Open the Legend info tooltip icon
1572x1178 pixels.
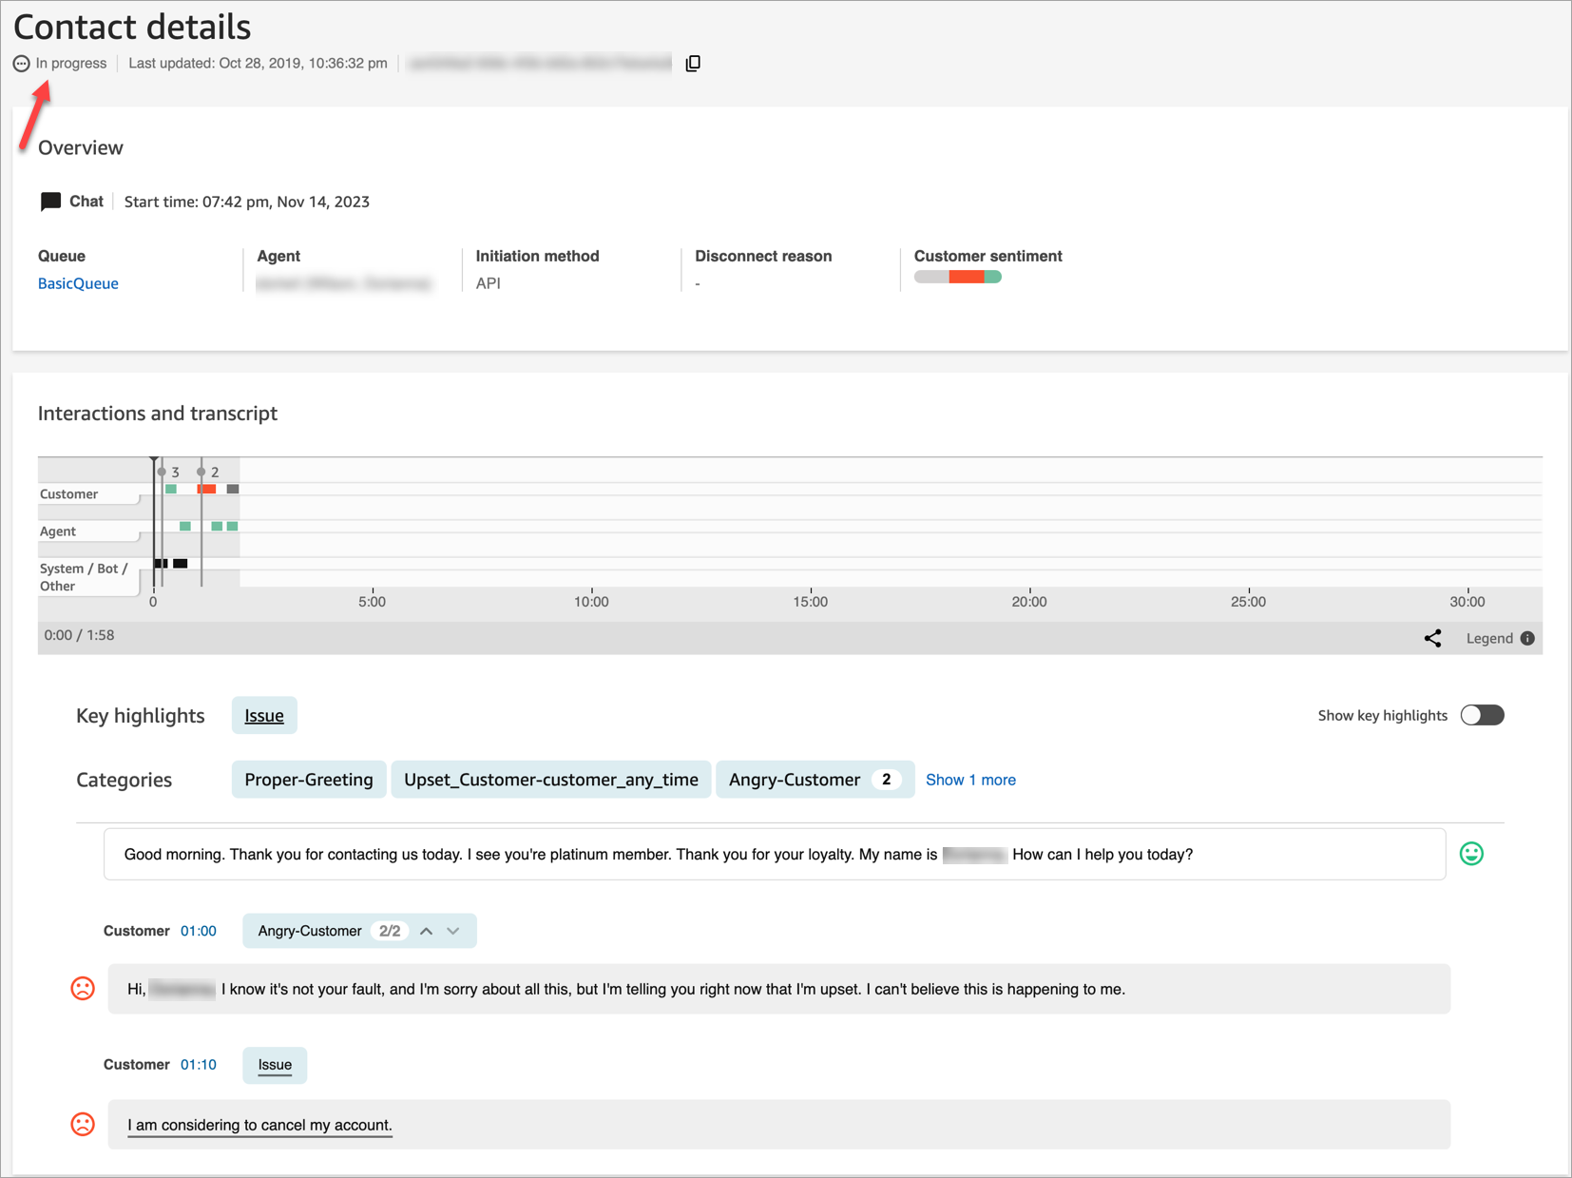pos(1528,638)
